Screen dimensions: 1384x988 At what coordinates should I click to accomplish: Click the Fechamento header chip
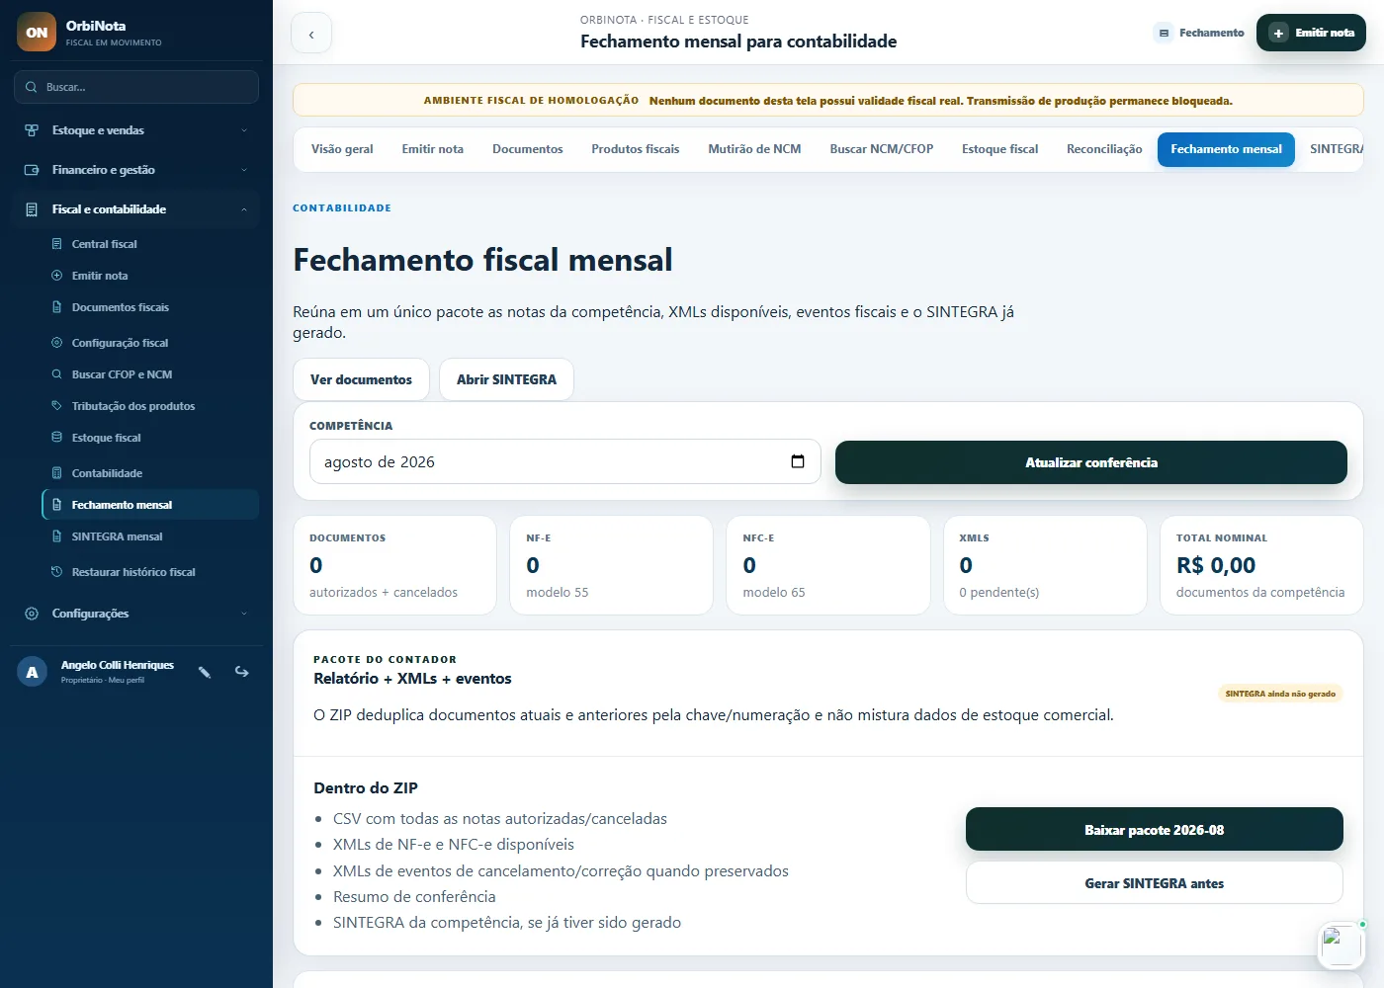tap(1199, 33)
